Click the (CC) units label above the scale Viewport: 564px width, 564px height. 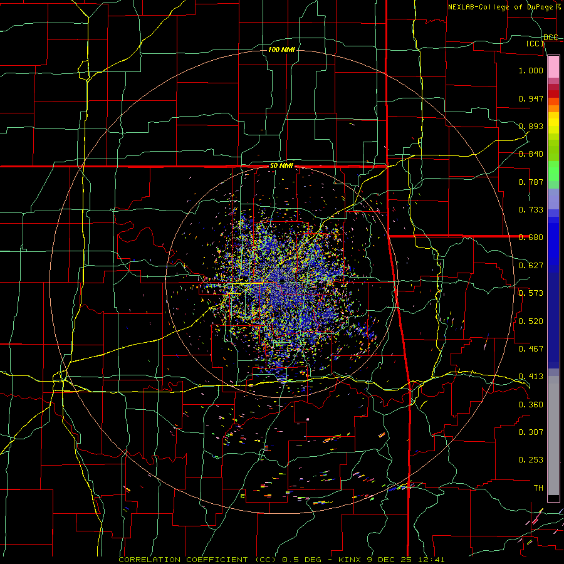[535, 43]
